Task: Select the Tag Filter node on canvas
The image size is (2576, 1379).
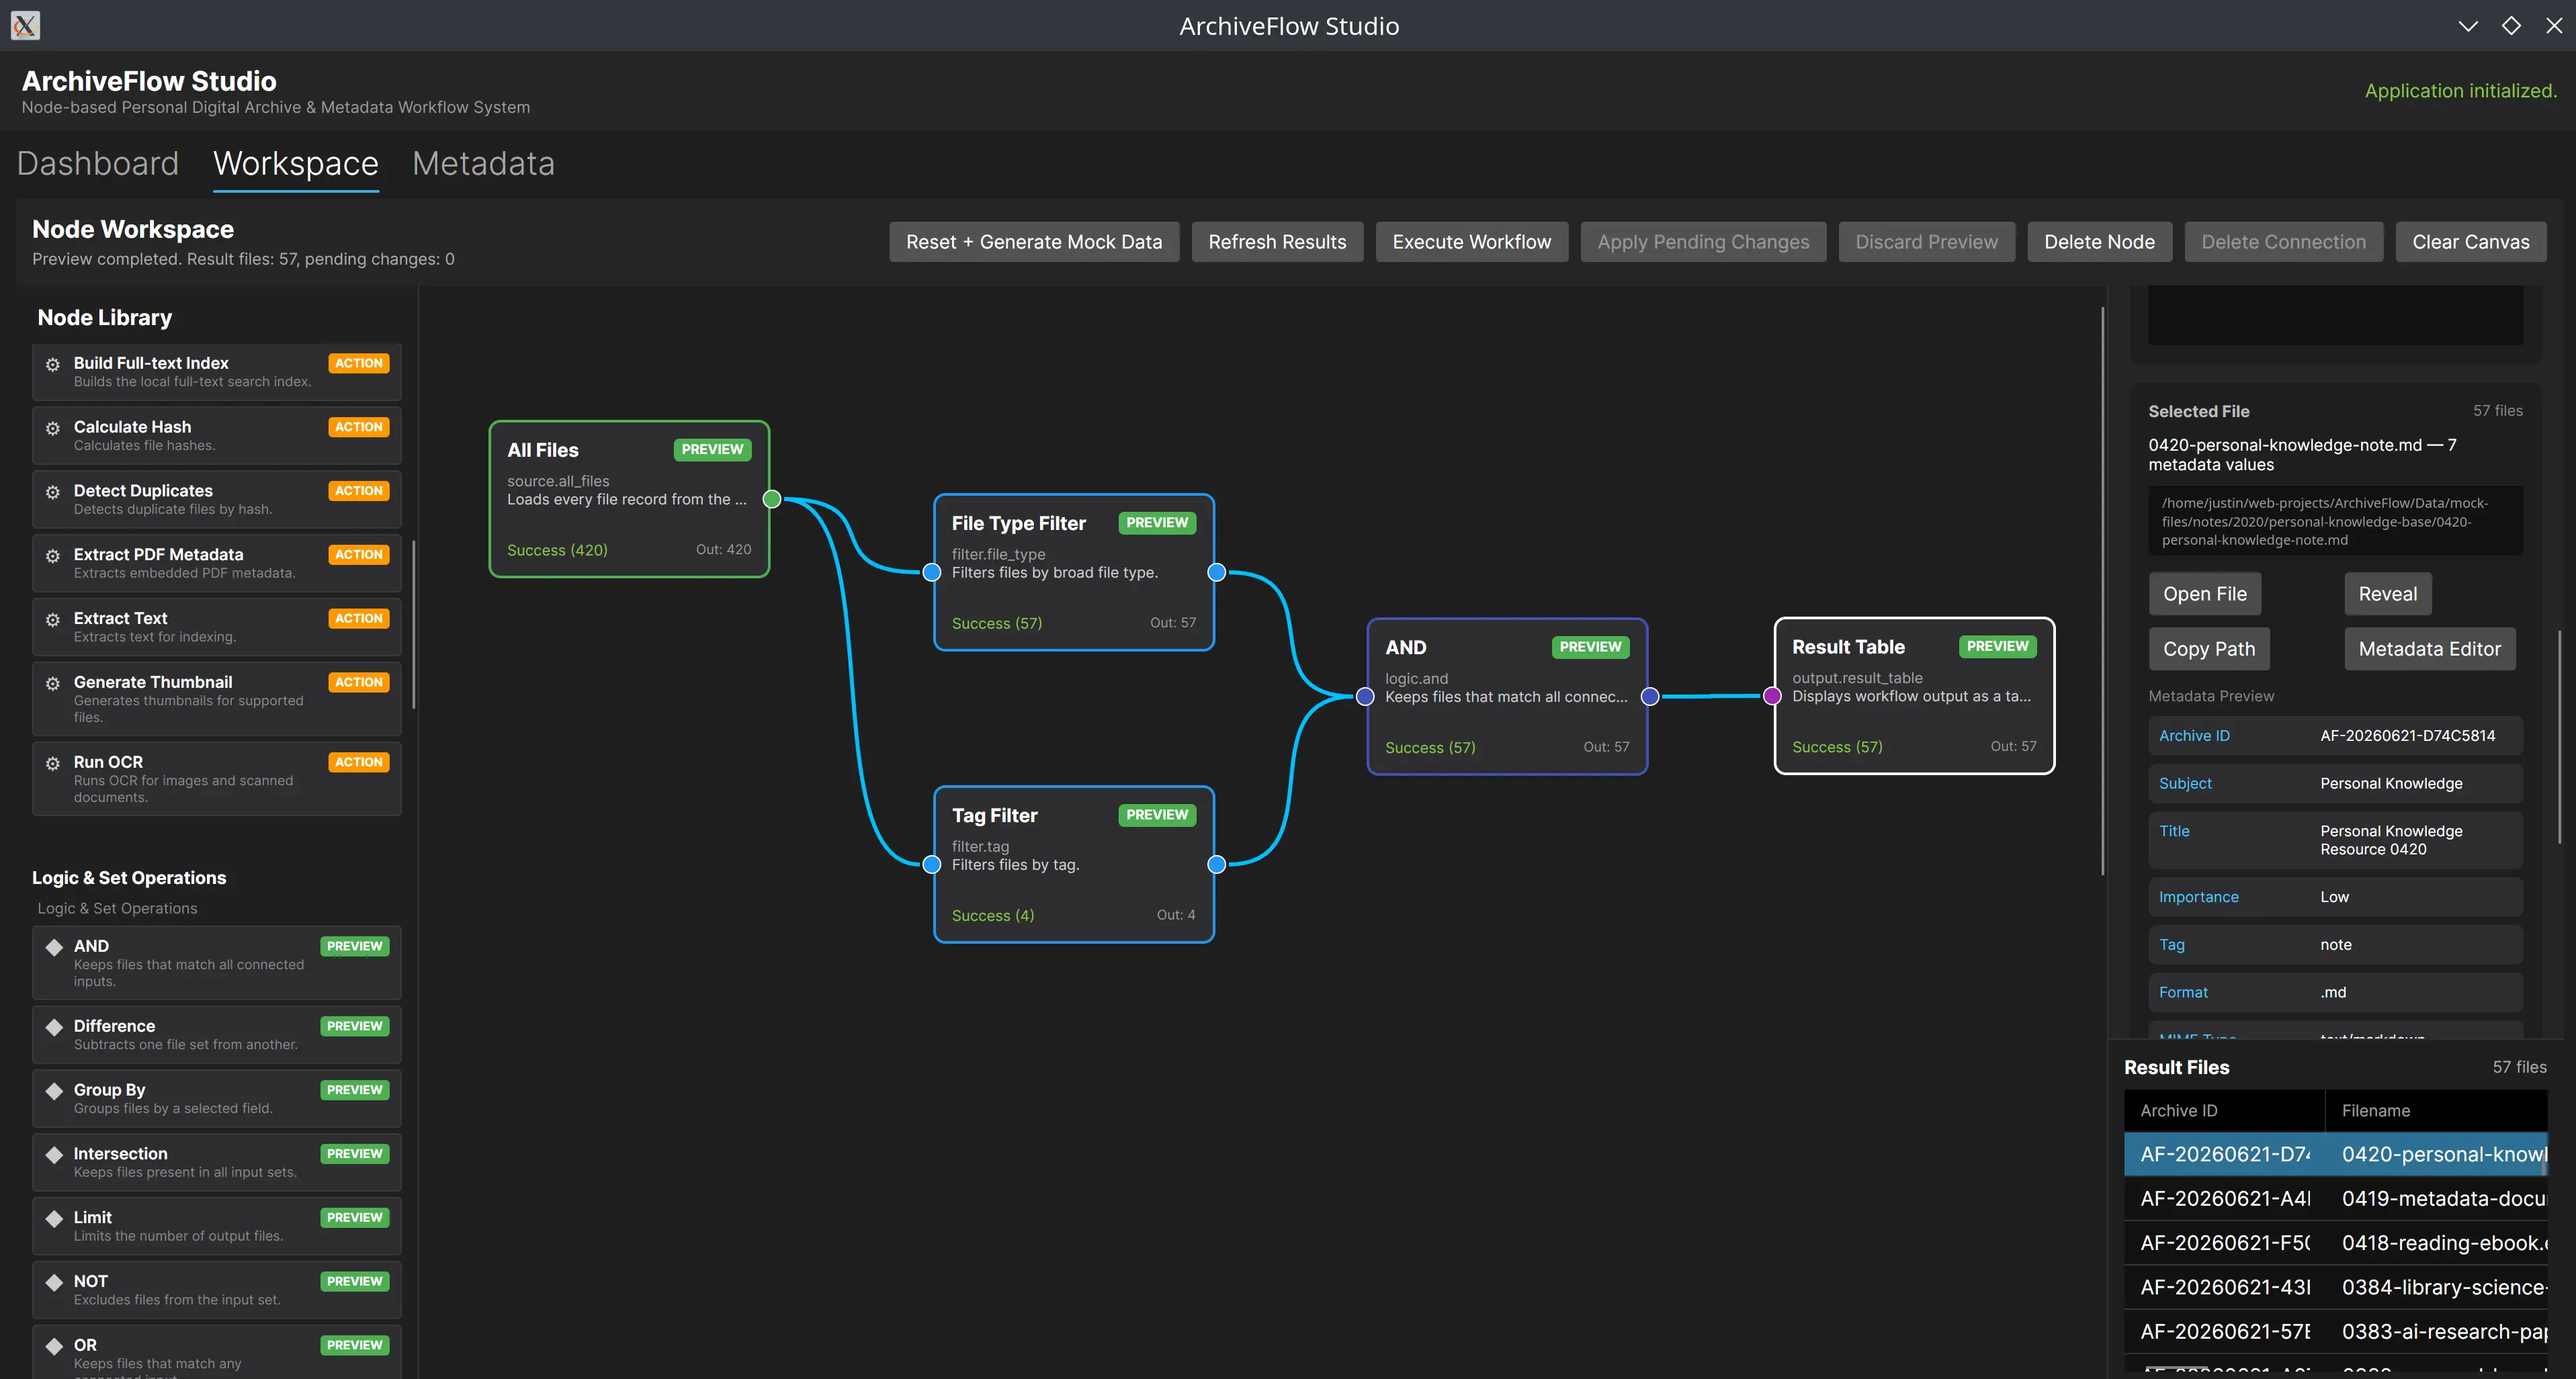Action: coord(1073,865)
